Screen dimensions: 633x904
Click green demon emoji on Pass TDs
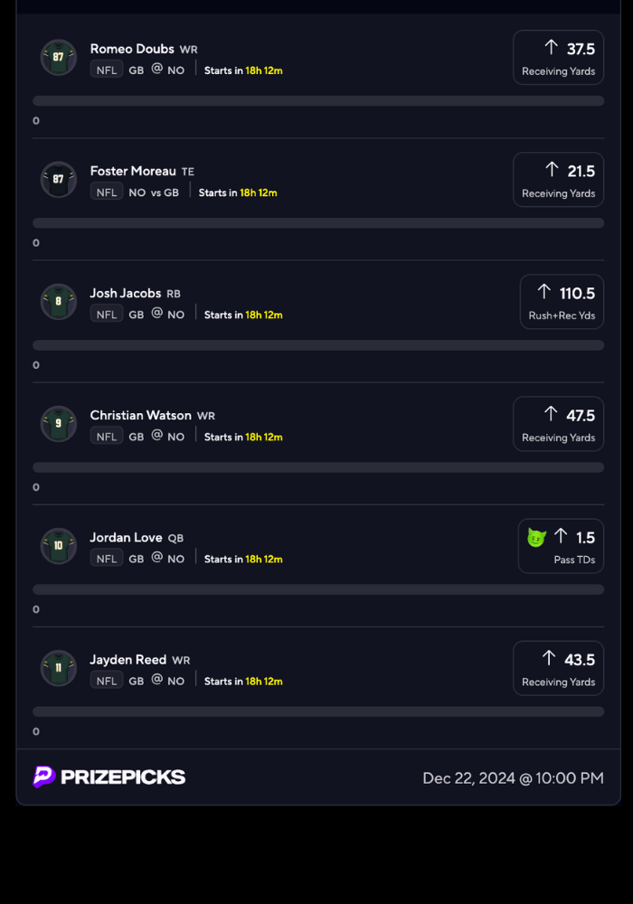[536, 538]
